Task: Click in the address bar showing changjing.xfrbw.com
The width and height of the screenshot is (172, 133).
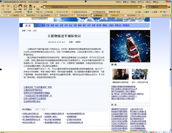Action: coord(91,7)
